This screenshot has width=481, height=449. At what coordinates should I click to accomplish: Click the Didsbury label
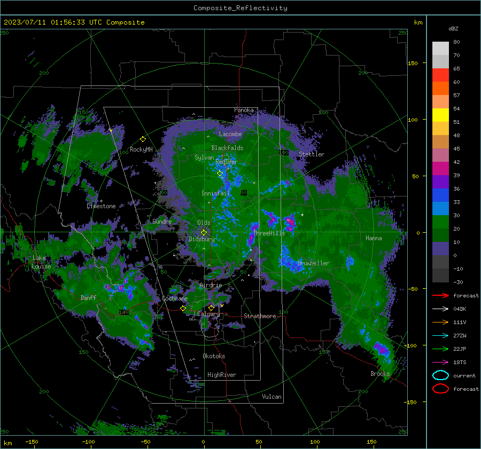(x=201, y=239)
